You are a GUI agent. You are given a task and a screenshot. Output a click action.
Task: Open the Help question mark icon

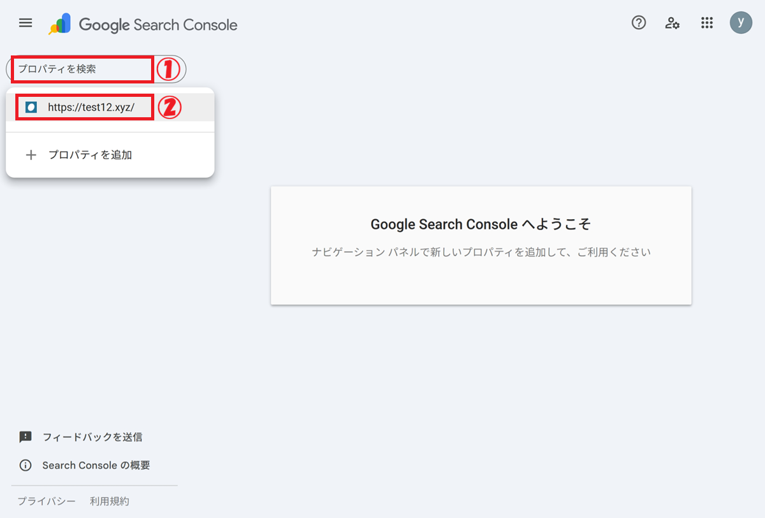pos(639,23)
